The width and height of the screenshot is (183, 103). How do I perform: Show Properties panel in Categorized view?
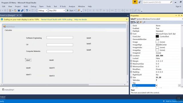(x=132, y=22)
